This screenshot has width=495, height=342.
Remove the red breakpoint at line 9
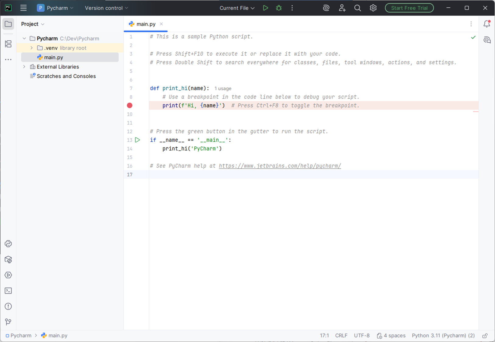click(130, 105)
